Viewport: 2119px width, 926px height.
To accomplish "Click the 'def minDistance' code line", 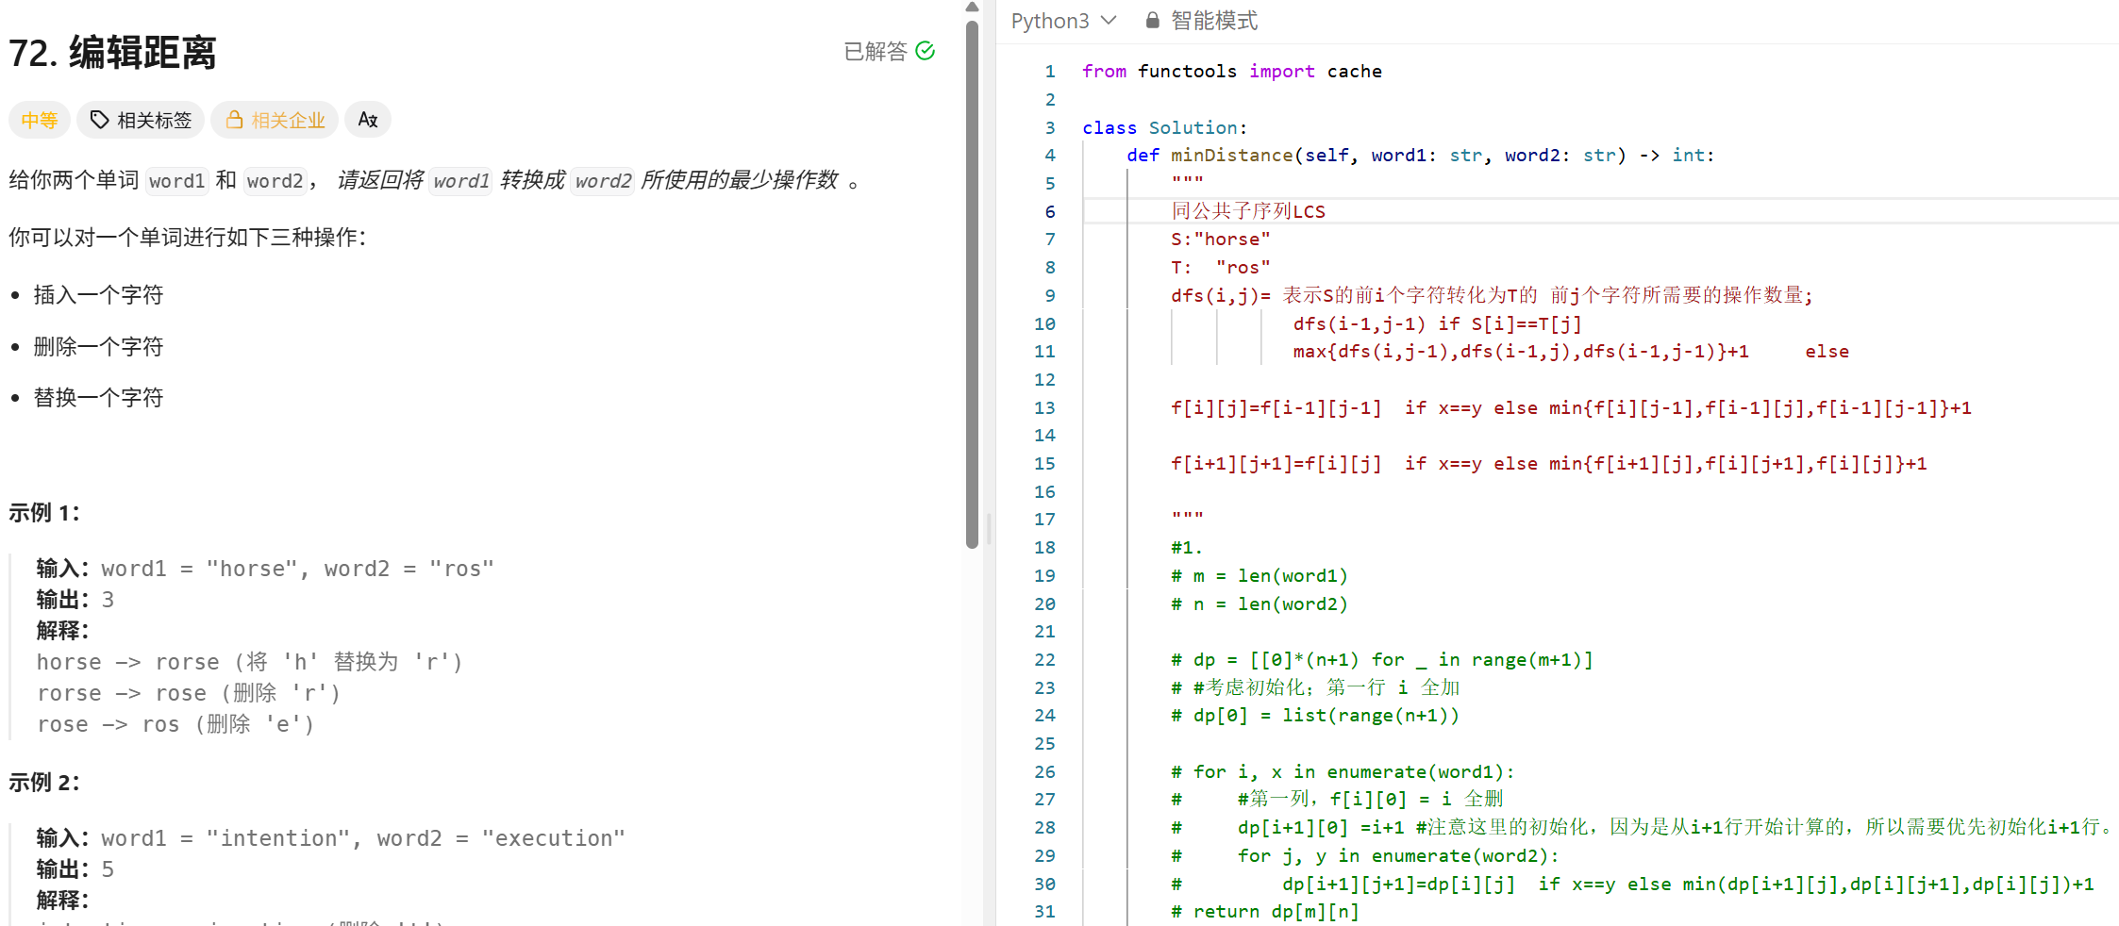I will pos(1420,156).
